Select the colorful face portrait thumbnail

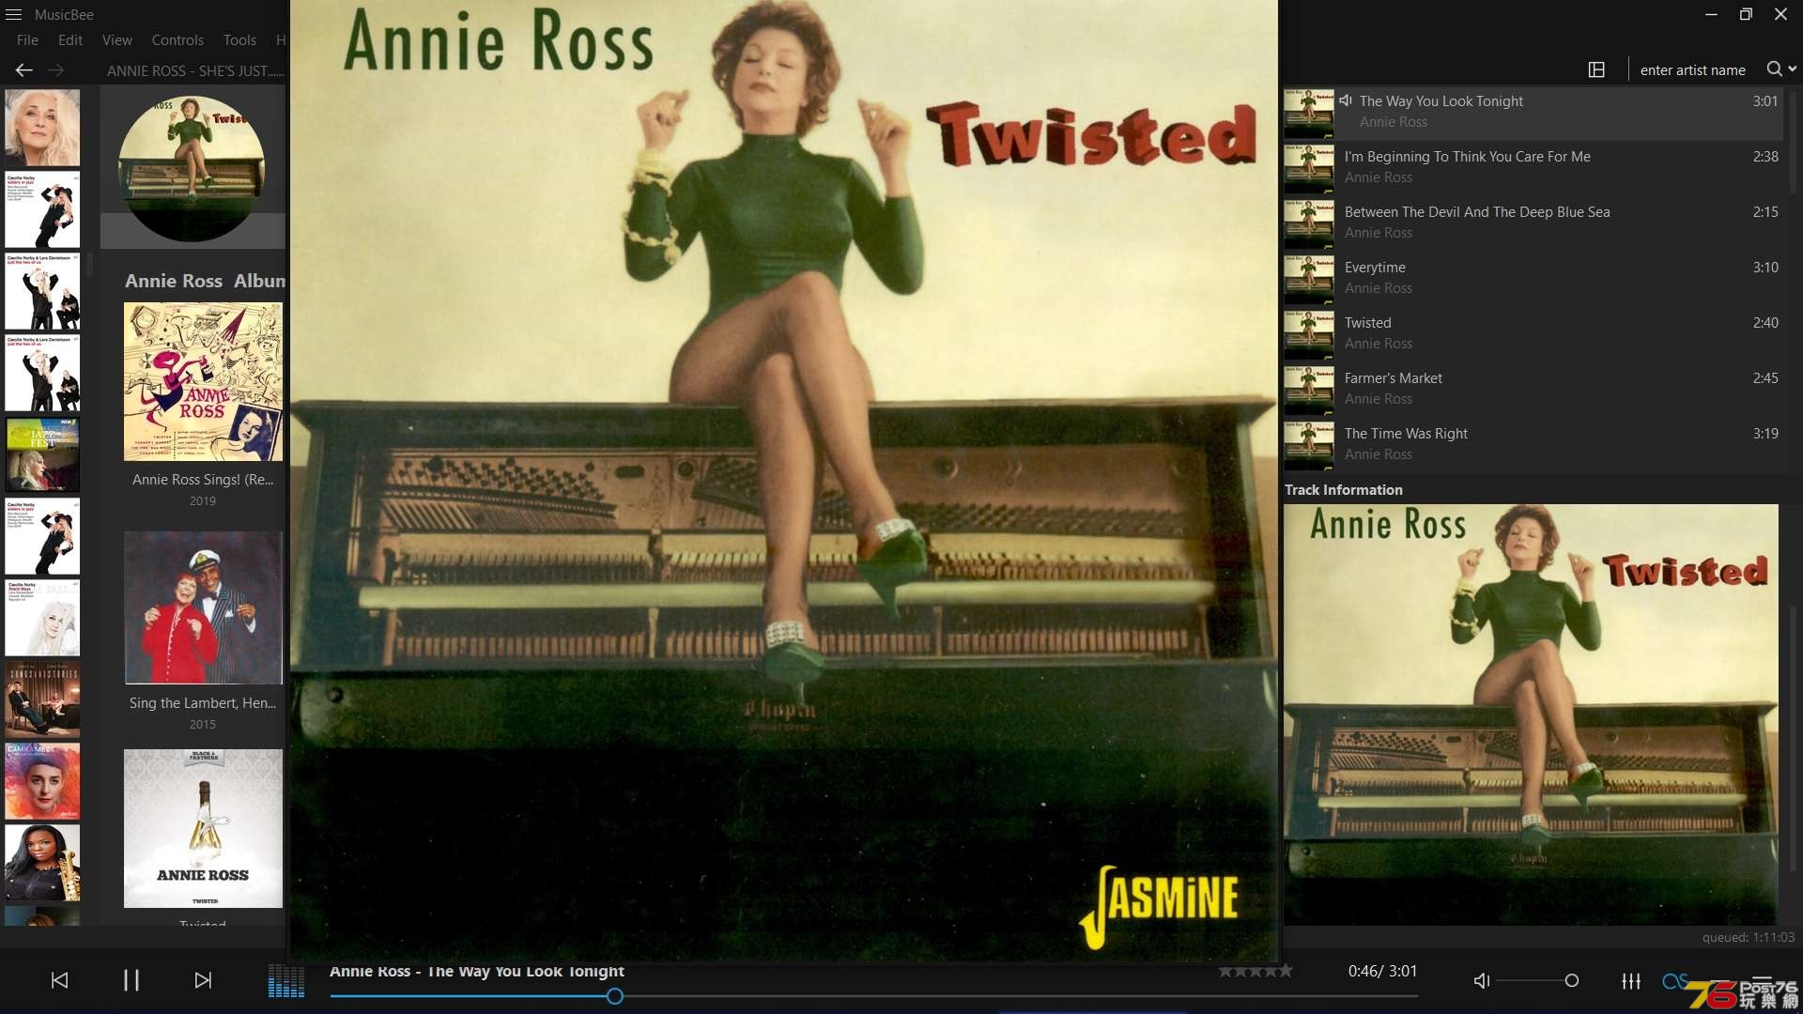tap(42, 781)
